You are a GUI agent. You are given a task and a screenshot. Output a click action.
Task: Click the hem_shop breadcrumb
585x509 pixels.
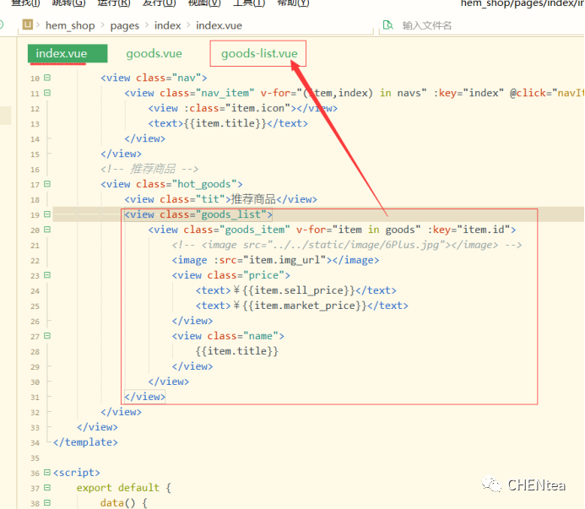pyautogui.click(x=70, y=25)
